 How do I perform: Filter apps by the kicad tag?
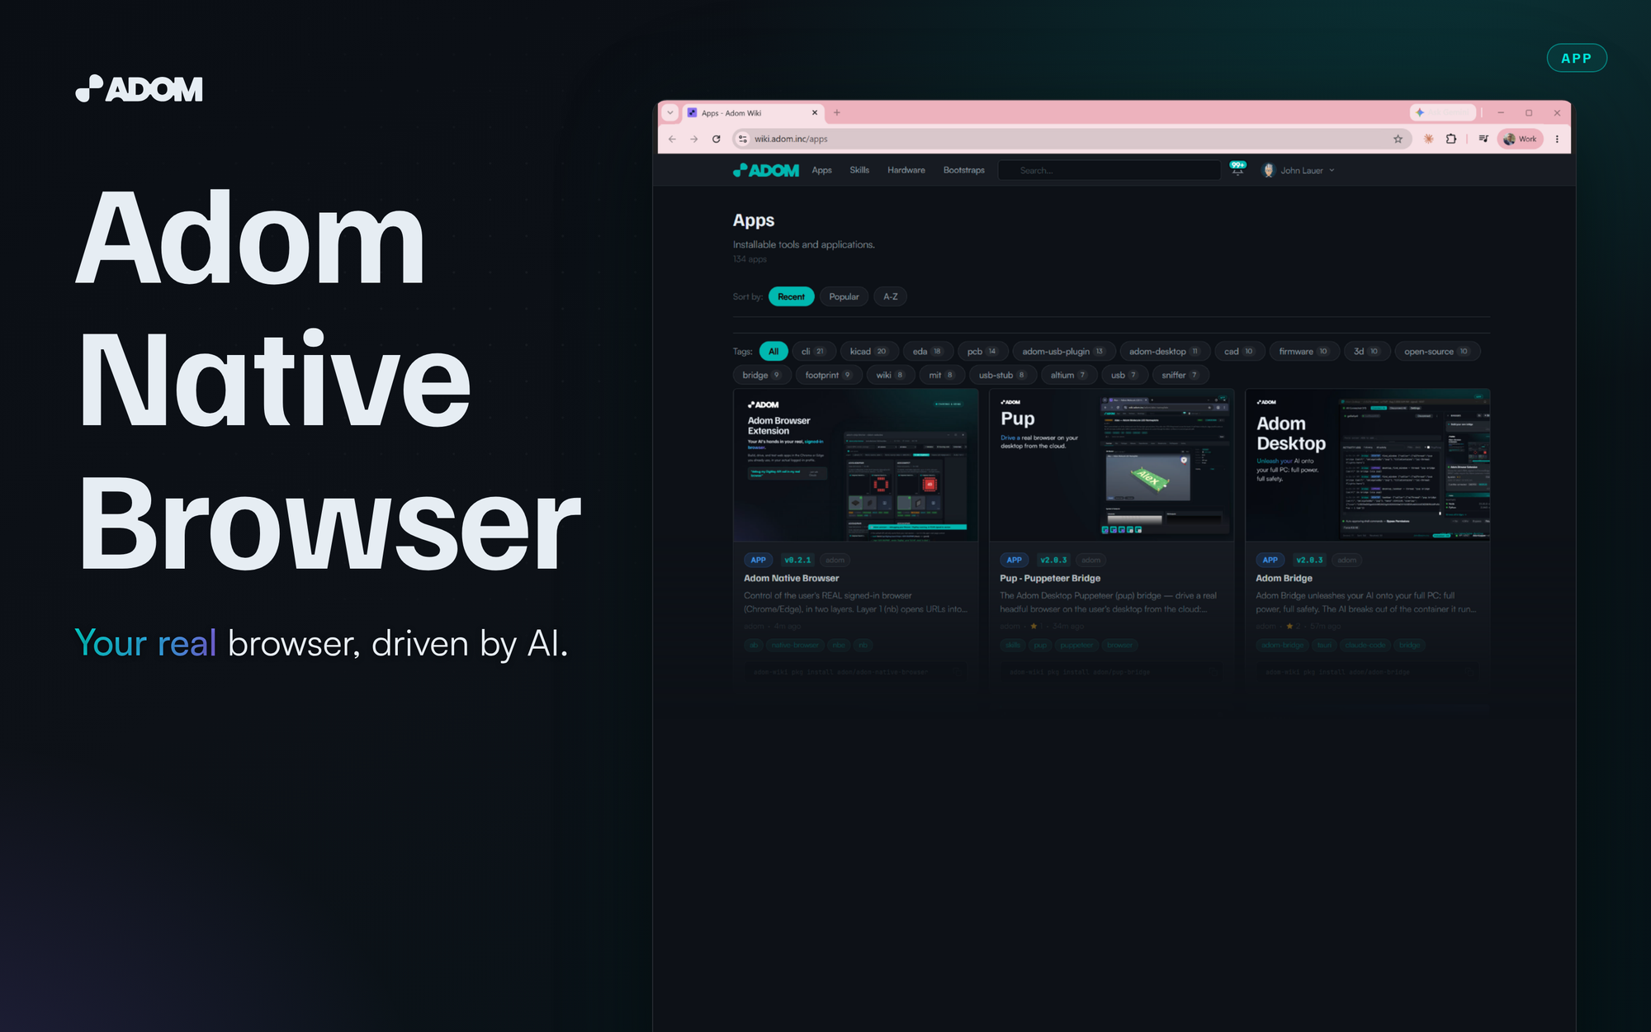pos(868,352)
